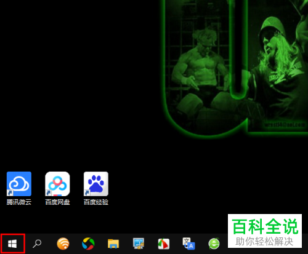
Task: Select the 百度网盘 desktop shortcut icon
Action: point(57,184)
